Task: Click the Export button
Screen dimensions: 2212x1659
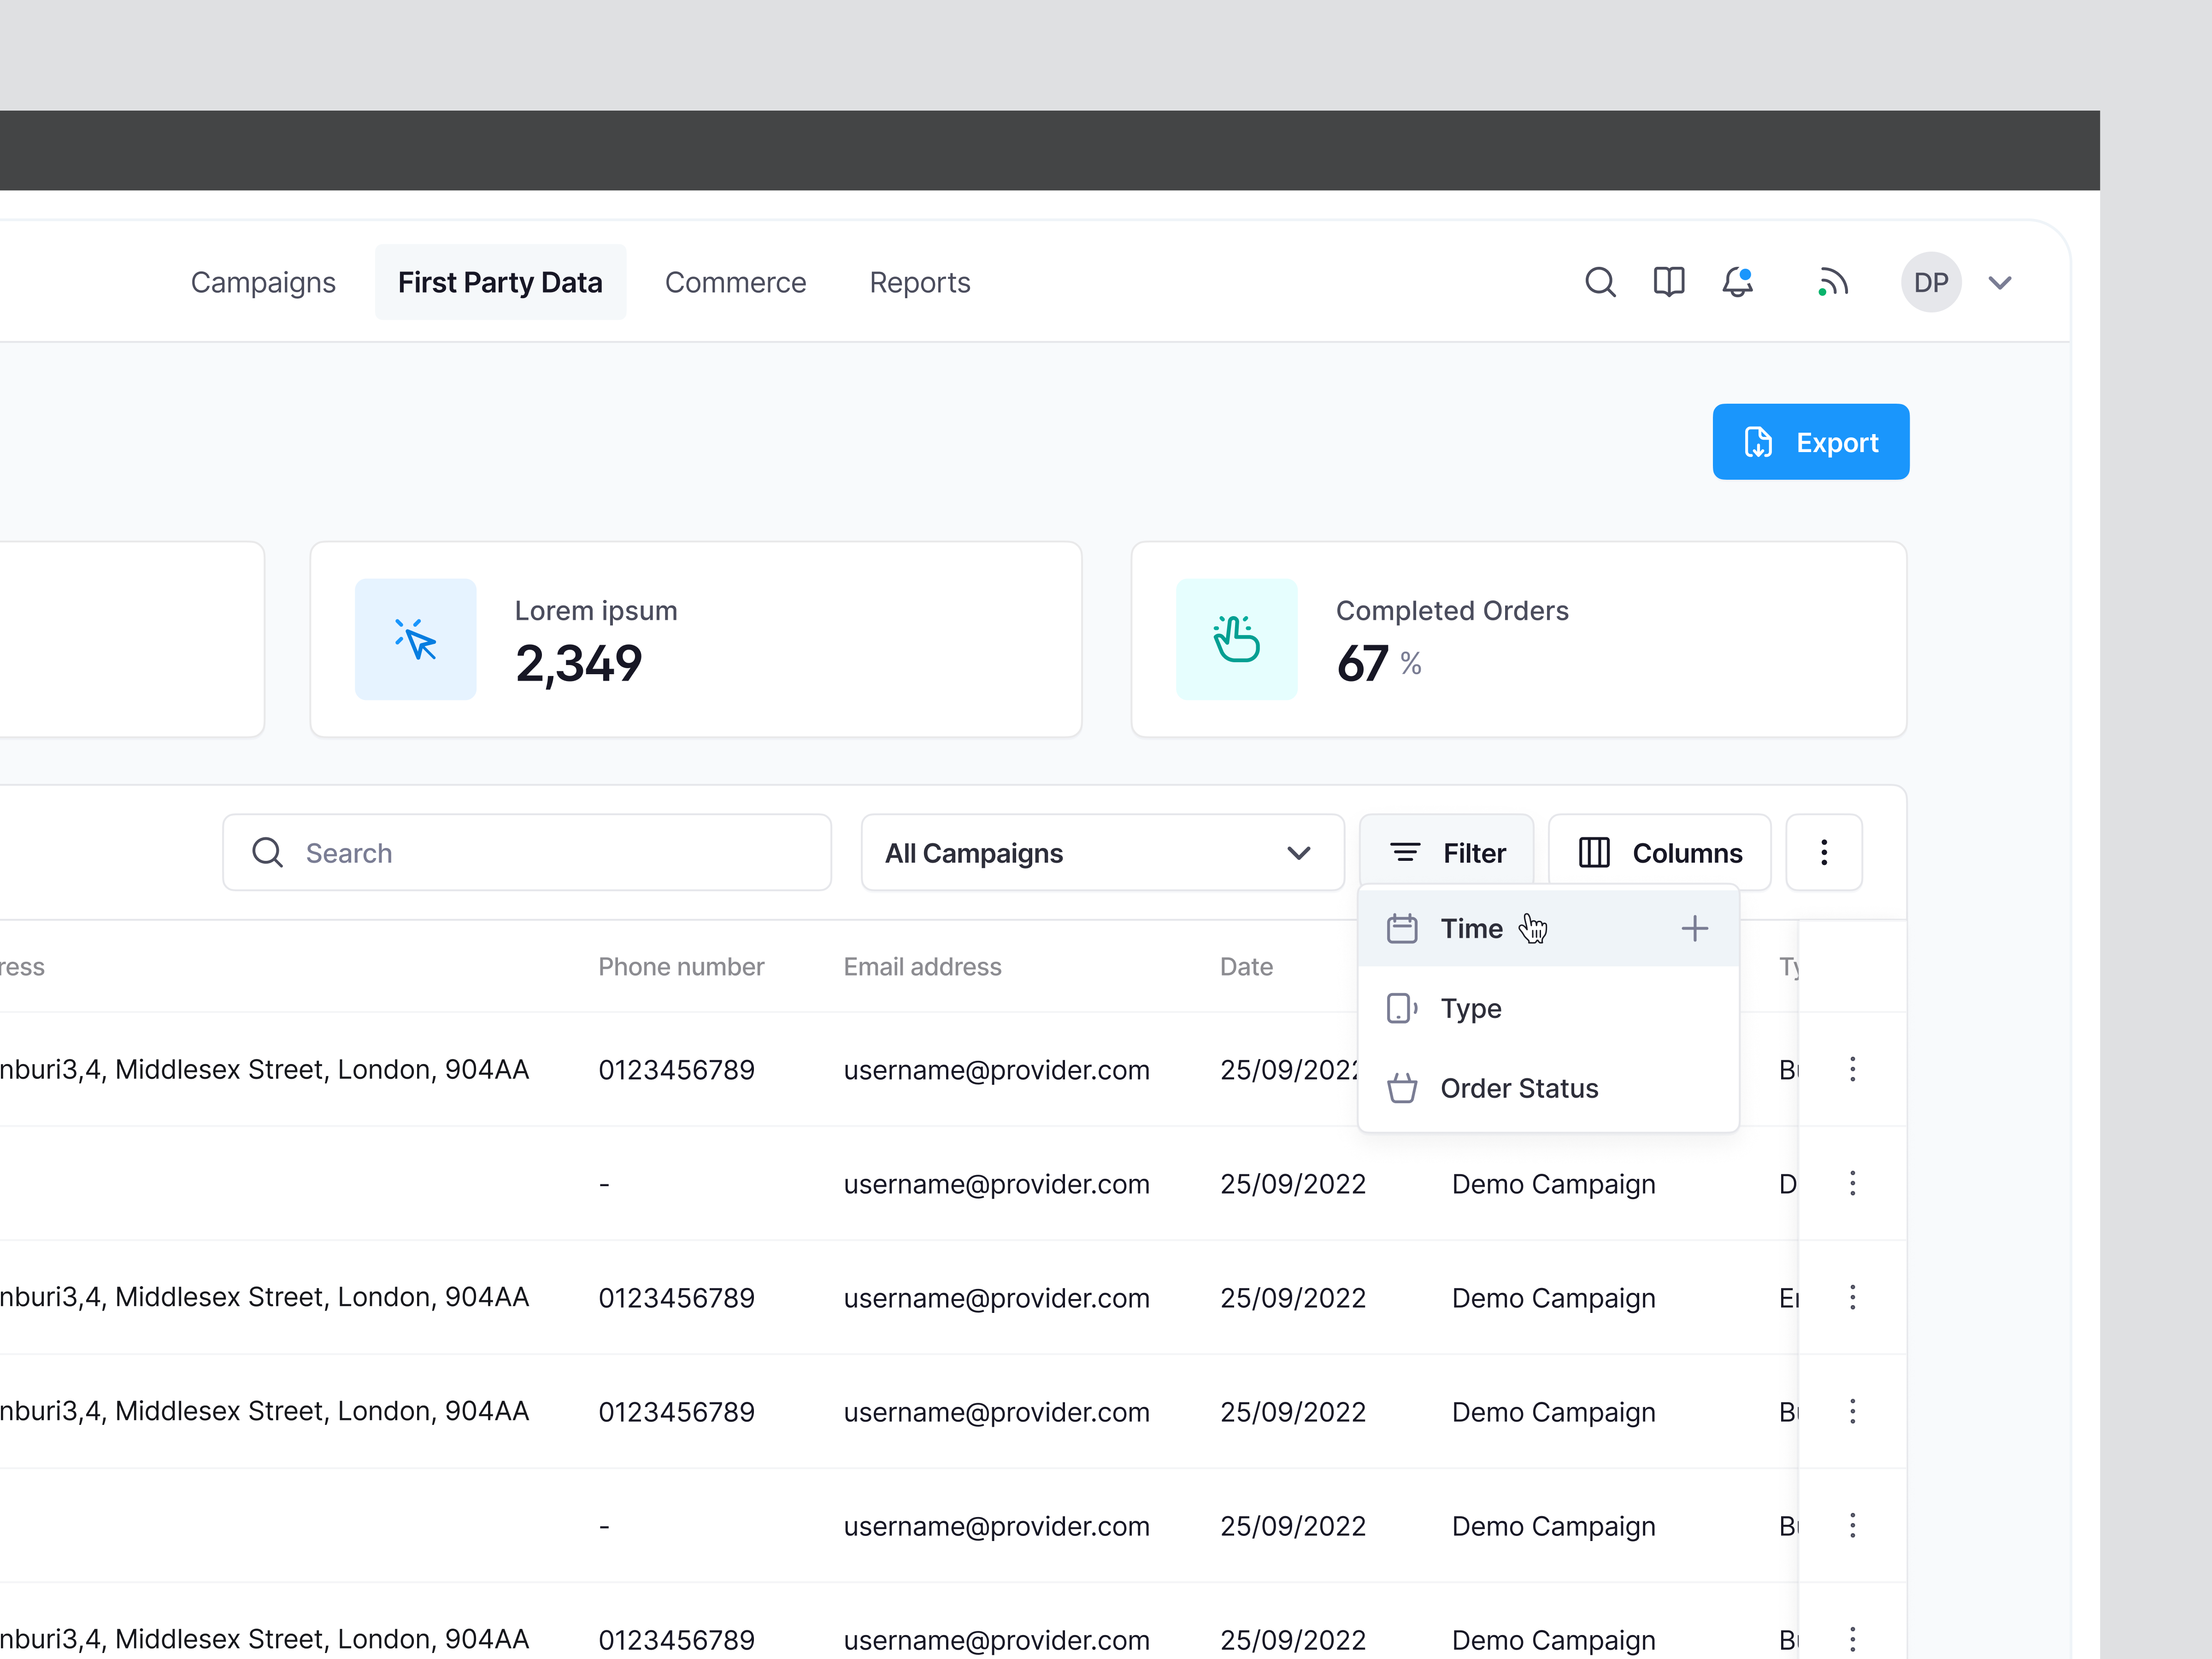Action: [x=1810, y=442]
